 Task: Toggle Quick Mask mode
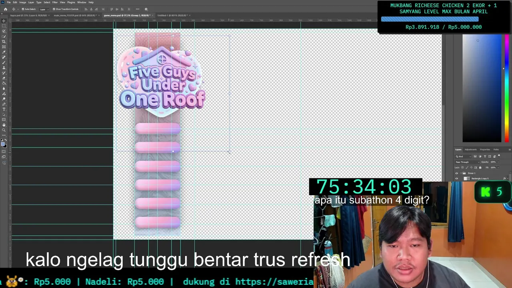[4, 152]
